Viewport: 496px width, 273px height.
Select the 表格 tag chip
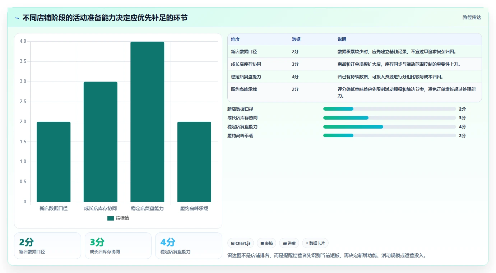tap(266, 243)
